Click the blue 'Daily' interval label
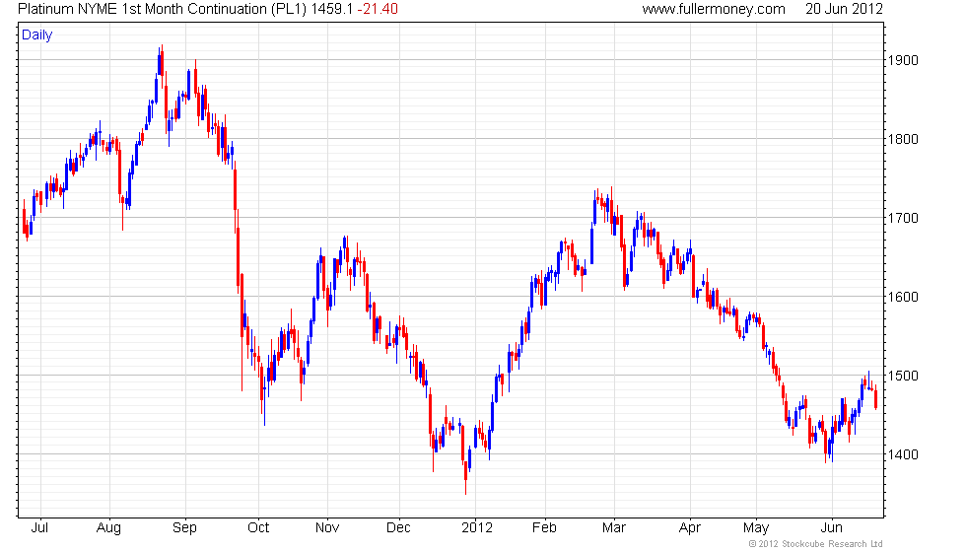 [37, 35]
